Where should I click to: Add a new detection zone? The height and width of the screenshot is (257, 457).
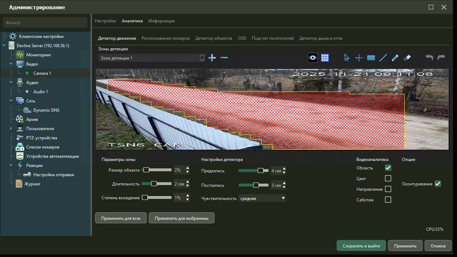point(212,58)
